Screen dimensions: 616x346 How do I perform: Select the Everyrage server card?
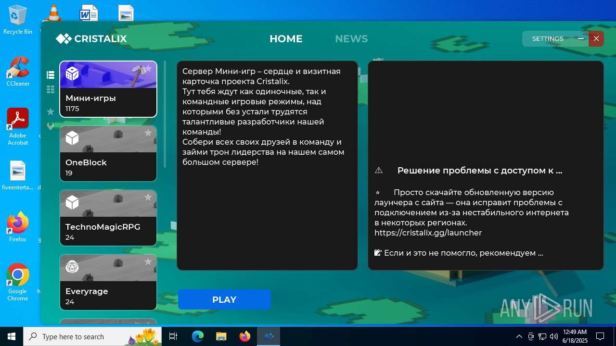(108, 283)
